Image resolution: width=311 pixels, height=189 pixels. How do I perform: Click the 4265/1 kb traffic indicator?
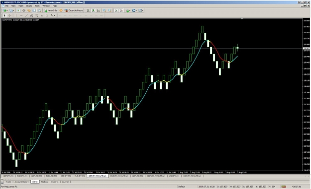[x=297, y=187]
